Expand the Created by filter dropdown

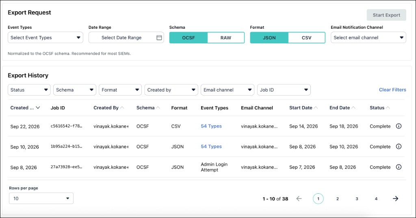coord(171,90)
